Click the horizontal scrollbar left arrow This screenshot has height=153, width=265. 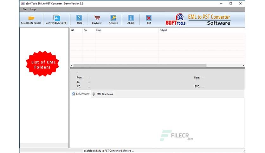(72, 65)
